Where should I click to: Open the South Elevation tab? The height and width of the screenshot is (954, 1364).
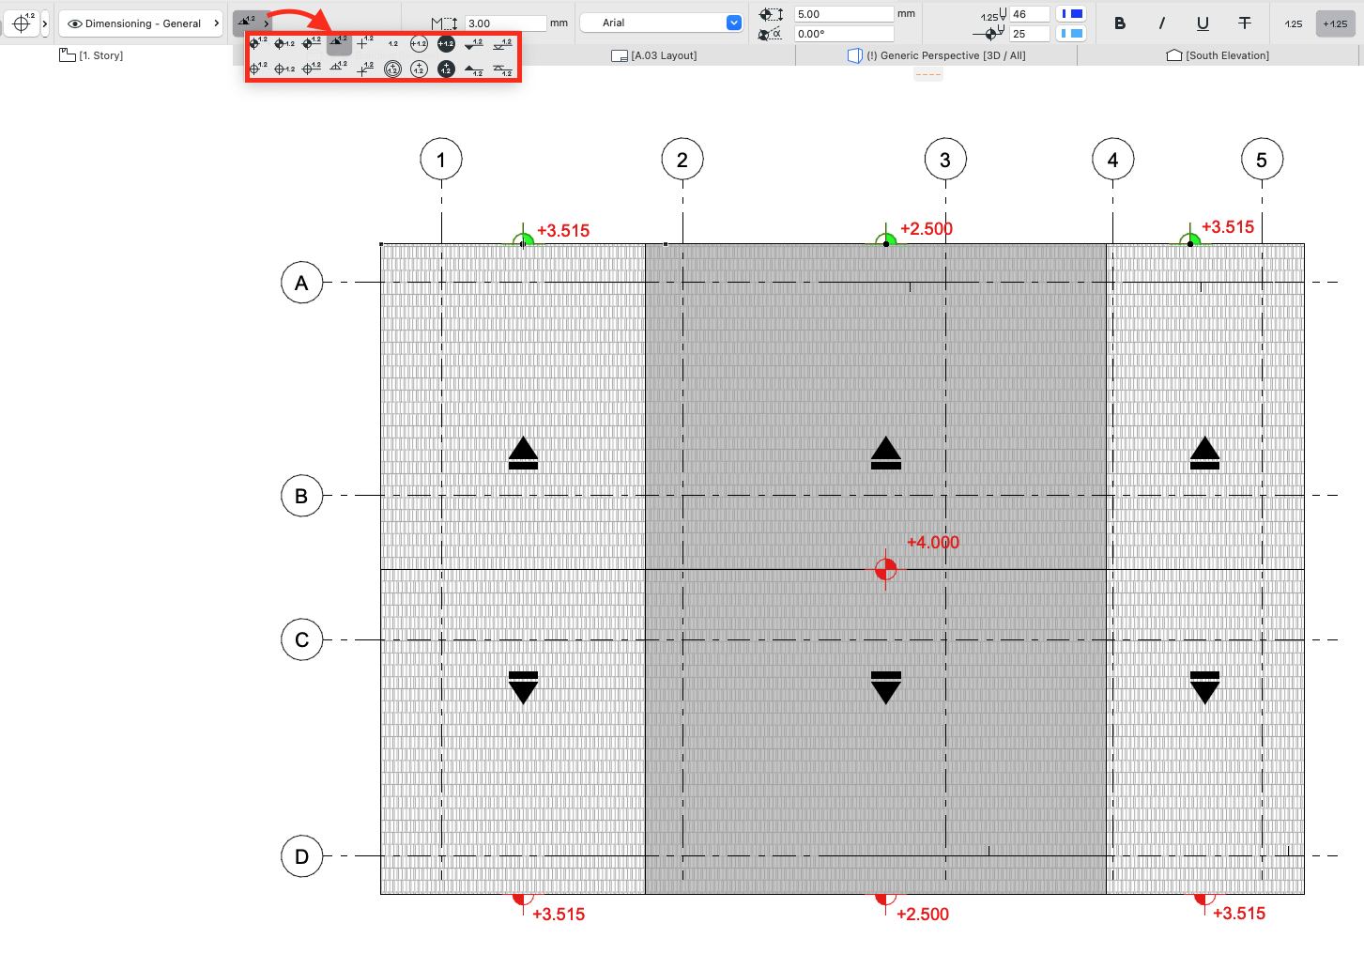pyautogui.click(x=1218, y=55)
